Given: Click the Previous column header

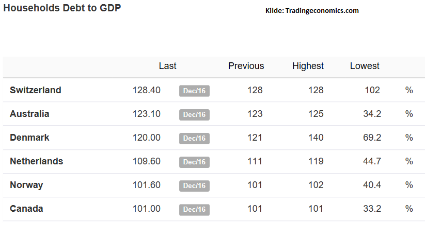Looking at the screenshot, I should pos(246,66).
